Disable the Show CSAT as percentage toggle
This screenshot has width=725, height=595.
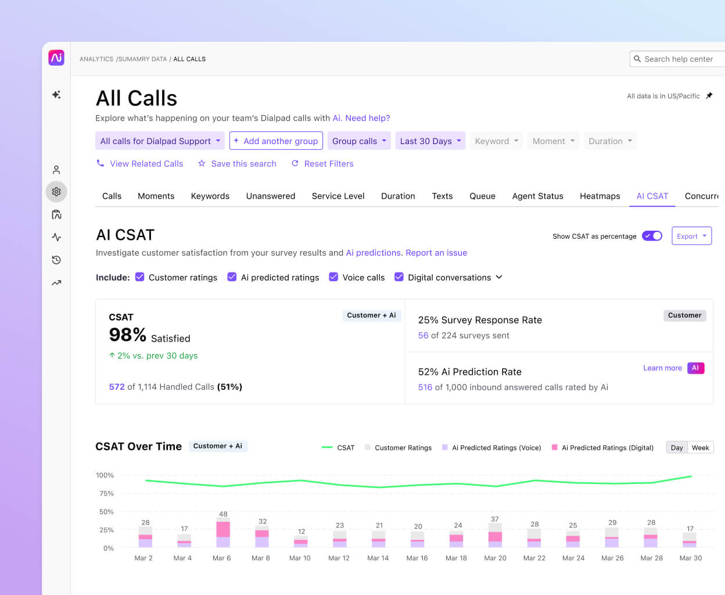click(x=652, y=236)
